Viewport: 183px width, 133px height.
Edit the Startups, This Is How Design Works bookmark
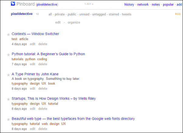pyautogui.click(x=33, y=109)
